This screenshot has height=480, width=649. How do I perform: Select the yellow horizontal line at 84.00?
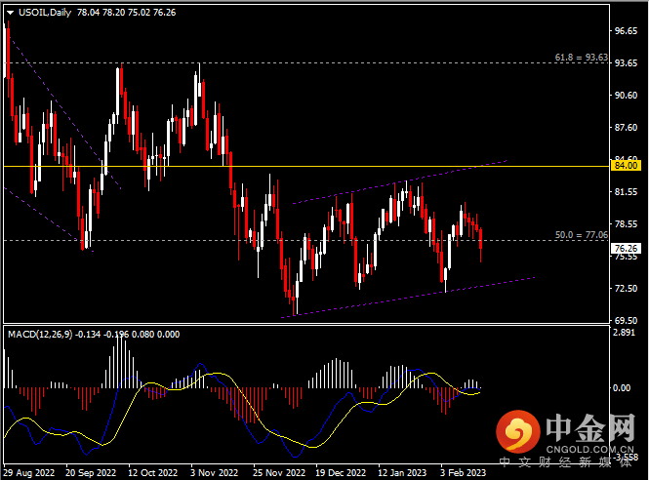(x=293, y=167)
